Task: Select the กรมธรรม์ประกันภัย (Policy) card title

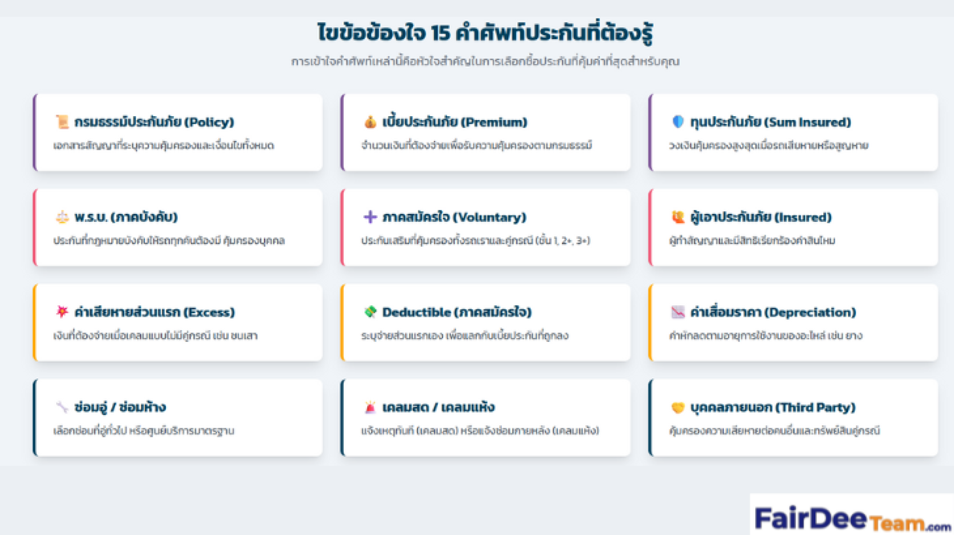Action: (154, 122)
